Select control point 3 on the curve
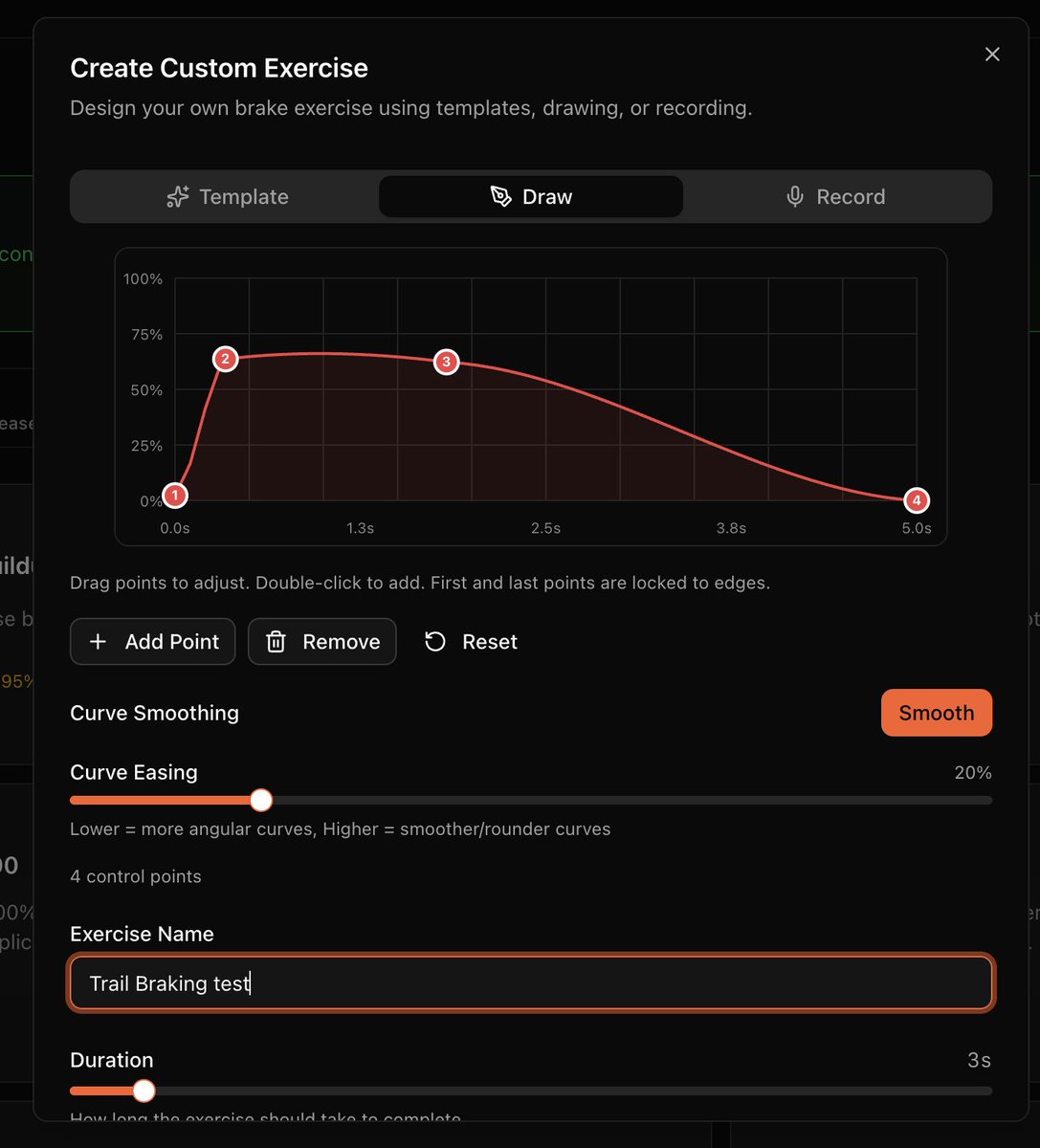 pyautogui.click(x=446, y=362)
